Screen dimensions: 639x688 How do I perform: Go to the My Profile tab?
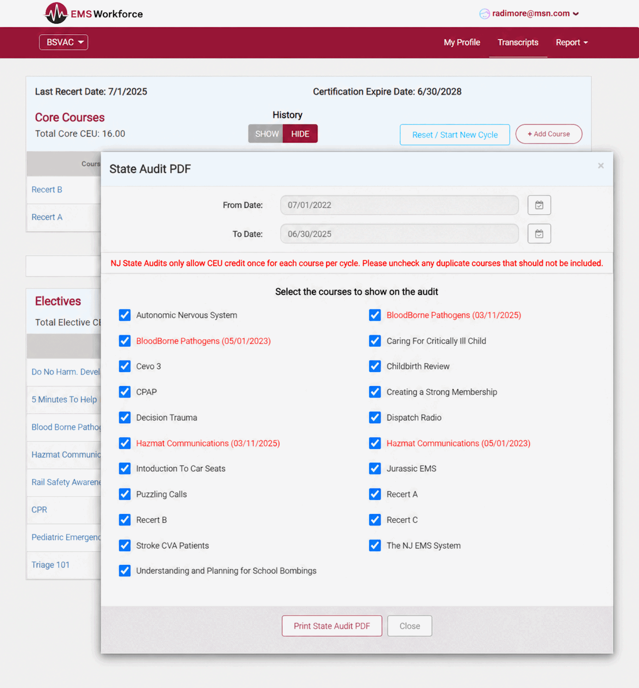click(x=462, y=43)
